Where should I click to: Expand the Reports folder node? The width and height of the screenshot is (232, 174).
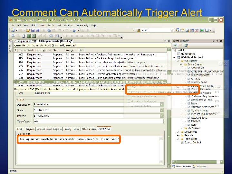[x=178, y=135]
